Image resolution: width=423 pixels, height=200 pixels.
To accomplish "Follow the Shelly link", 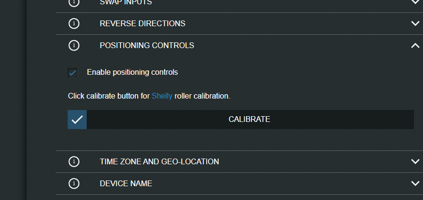I will [162, 96].
